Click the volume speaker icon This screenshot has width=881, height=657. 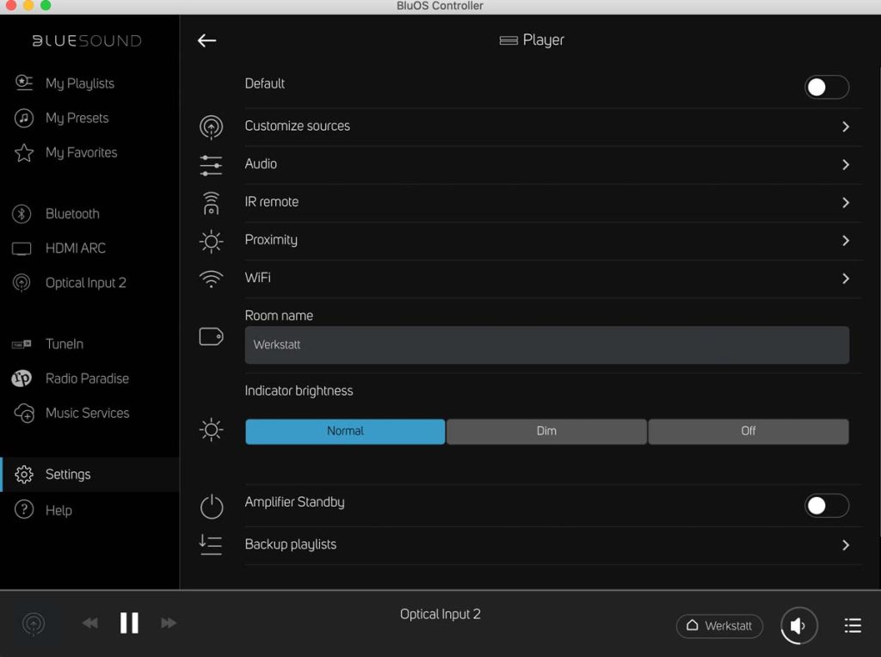click(x=798, y=626)
